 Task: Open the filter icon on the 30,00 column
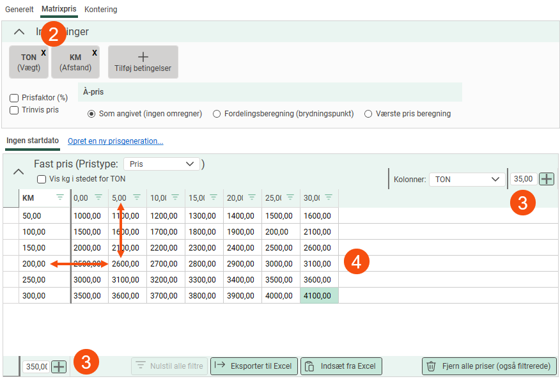[329, 197]
